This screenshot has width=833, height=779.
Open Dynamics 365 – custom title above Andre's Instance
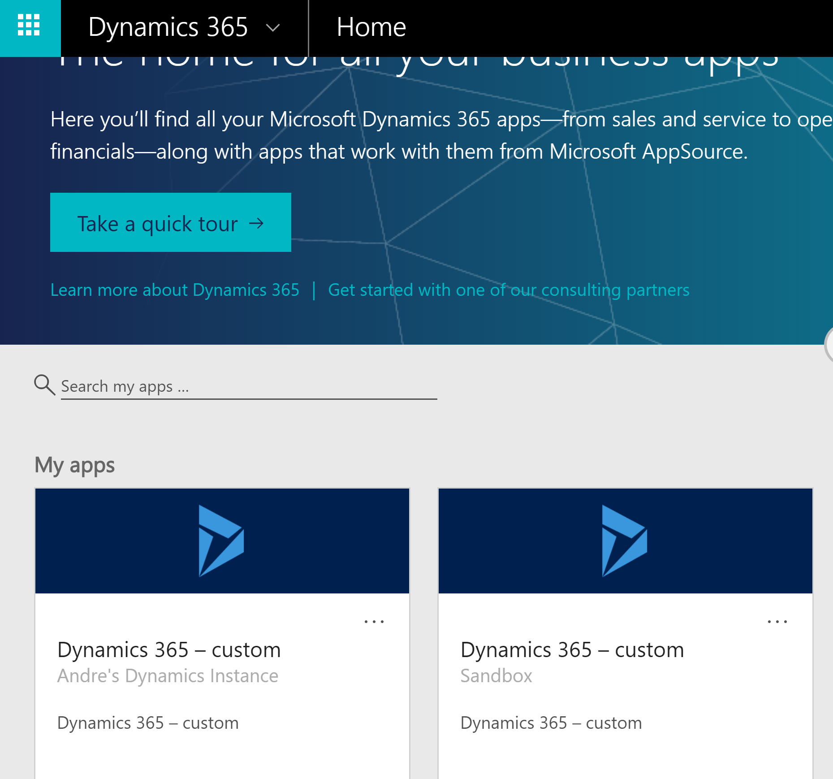[169, 650]
